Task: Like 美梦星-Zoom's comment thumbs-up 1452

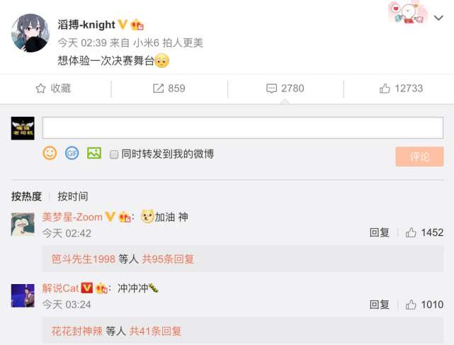Action: tap(411, 232)
